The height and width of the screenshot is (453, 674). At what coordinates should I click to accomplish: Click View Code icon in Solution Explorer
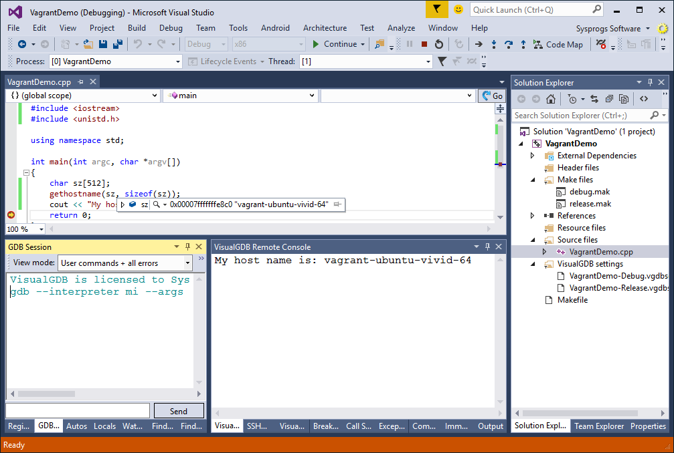(643, 99)
